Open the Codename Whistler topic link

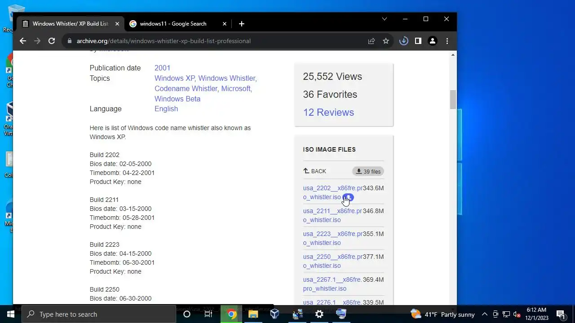(187, 88)
